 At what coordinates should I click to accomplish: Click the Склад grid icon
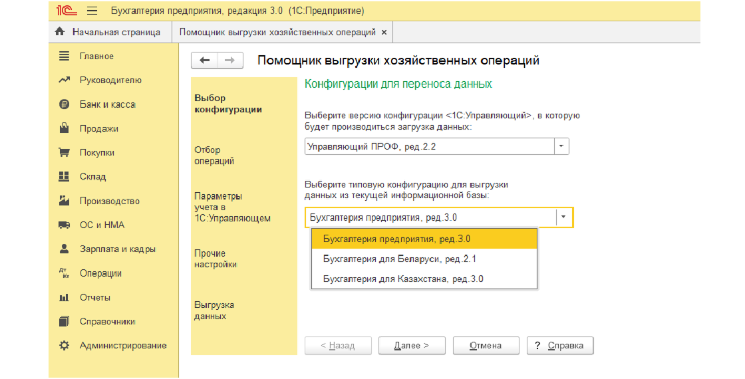click(64, 177)
